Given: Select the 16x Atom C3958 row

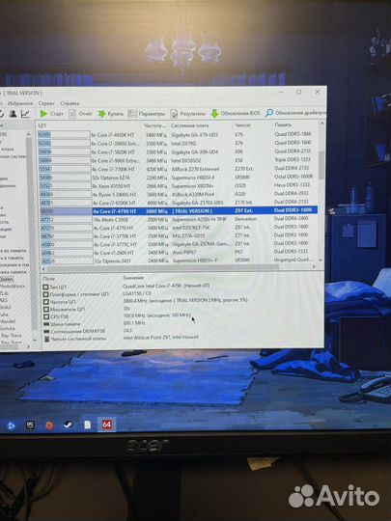Looking at the screenshot, I should click(178, 219).
